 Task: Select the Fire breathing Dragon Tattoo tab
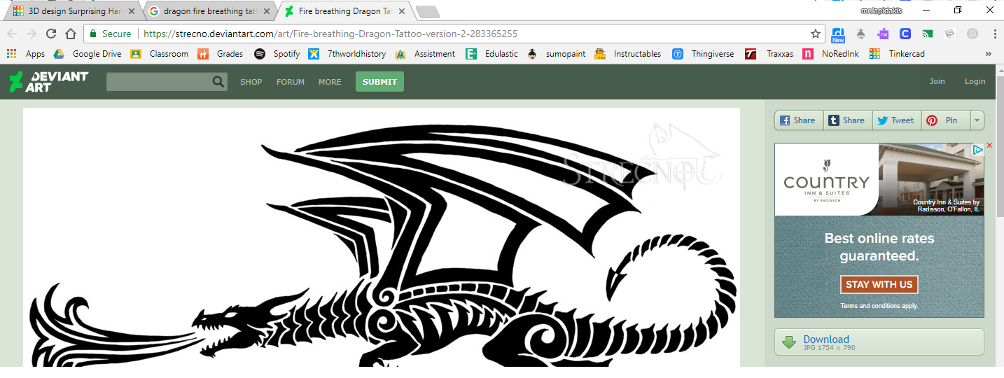coord(344,11)
